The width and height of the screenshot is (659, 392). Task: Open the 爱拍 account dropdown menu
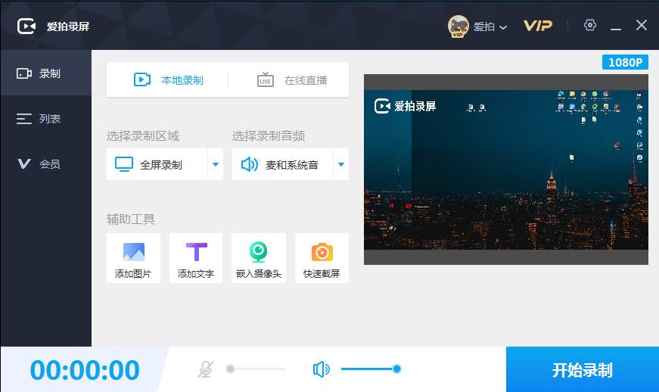[x=504, y=27]
